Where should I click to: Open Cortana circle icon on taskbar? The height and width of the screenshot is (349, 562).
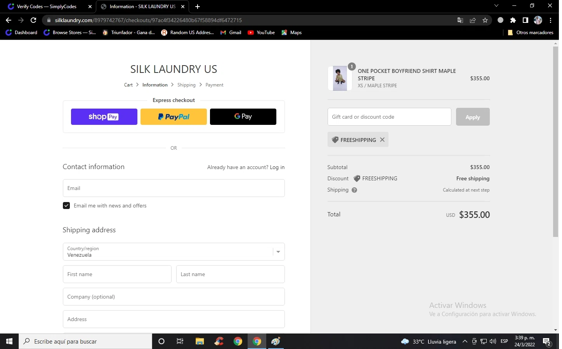(161, 341)
